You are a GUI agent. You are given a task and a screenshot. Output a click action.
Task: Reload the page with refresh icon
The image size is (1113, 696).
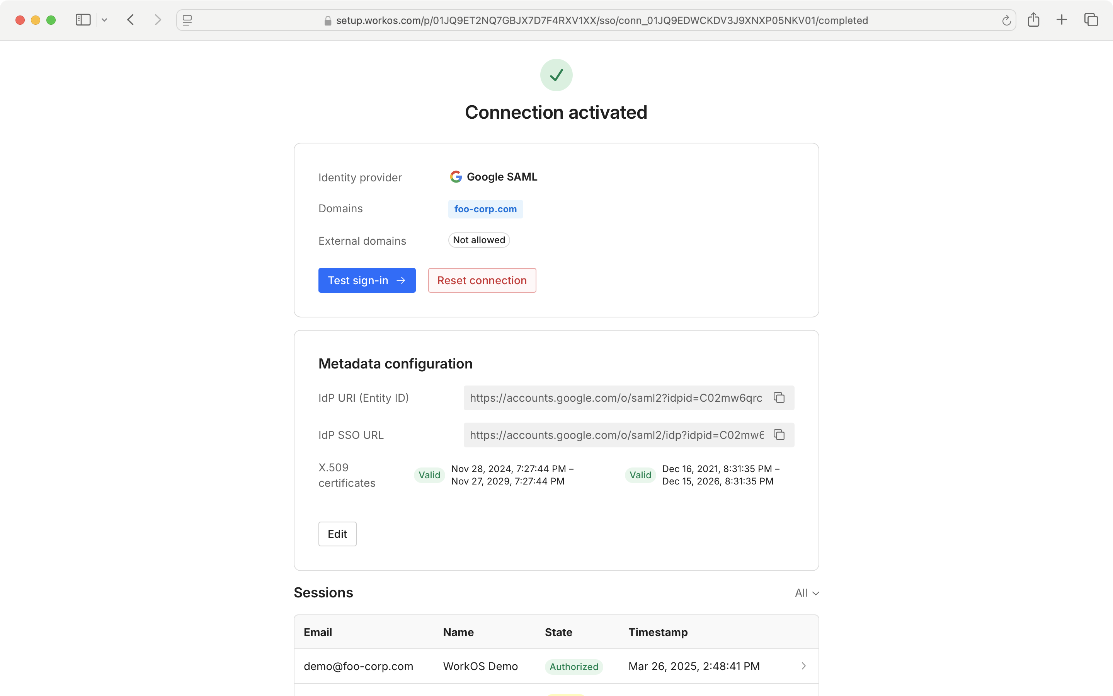pos(1006,20)
